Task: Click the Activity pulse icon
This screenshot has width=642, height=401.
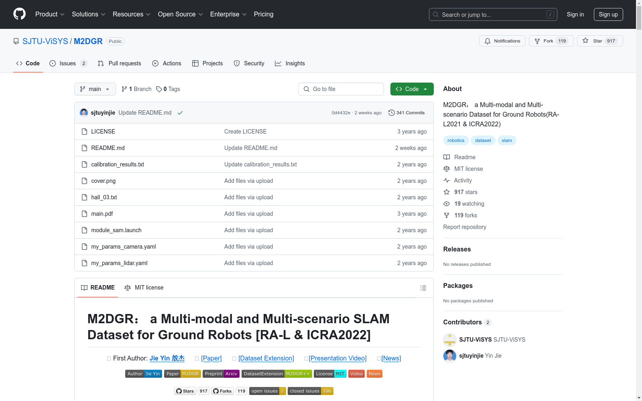Action: pyautogui.click(x=447, y=180)
